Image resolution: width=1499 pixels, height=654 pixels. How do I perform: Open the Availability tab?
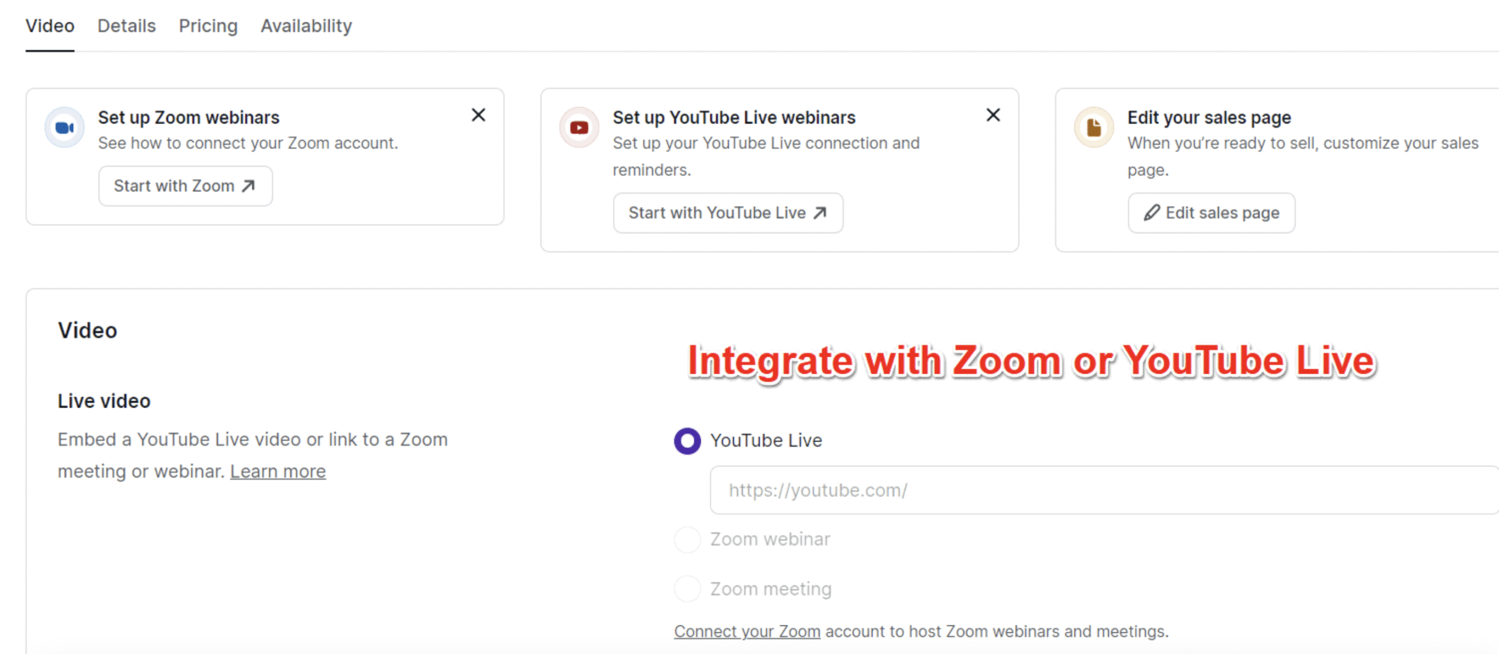click(306, 26)
